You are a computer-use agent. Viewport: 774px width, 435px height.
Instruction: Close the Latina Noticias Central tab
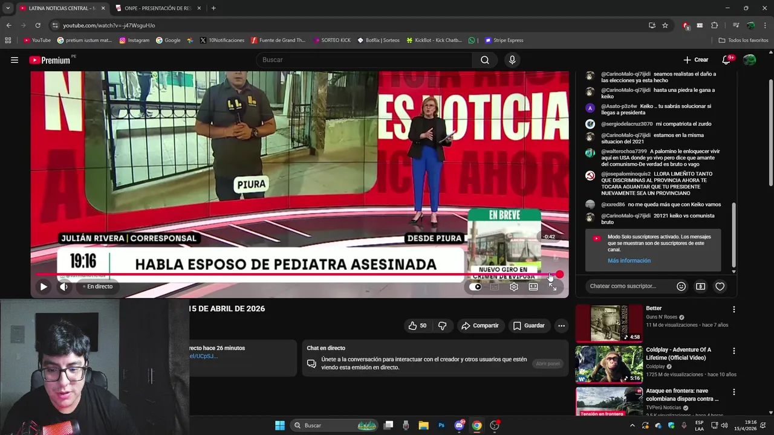tap(103, 8)
